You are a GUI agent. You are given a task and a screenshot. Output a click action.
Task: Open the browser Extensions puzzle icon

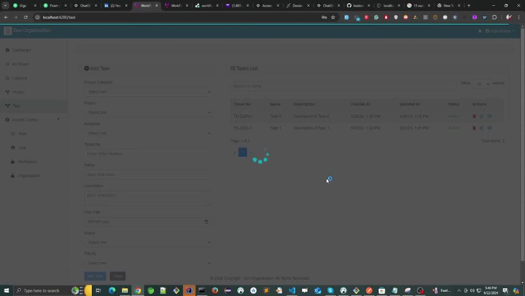(x=494, y=17)
